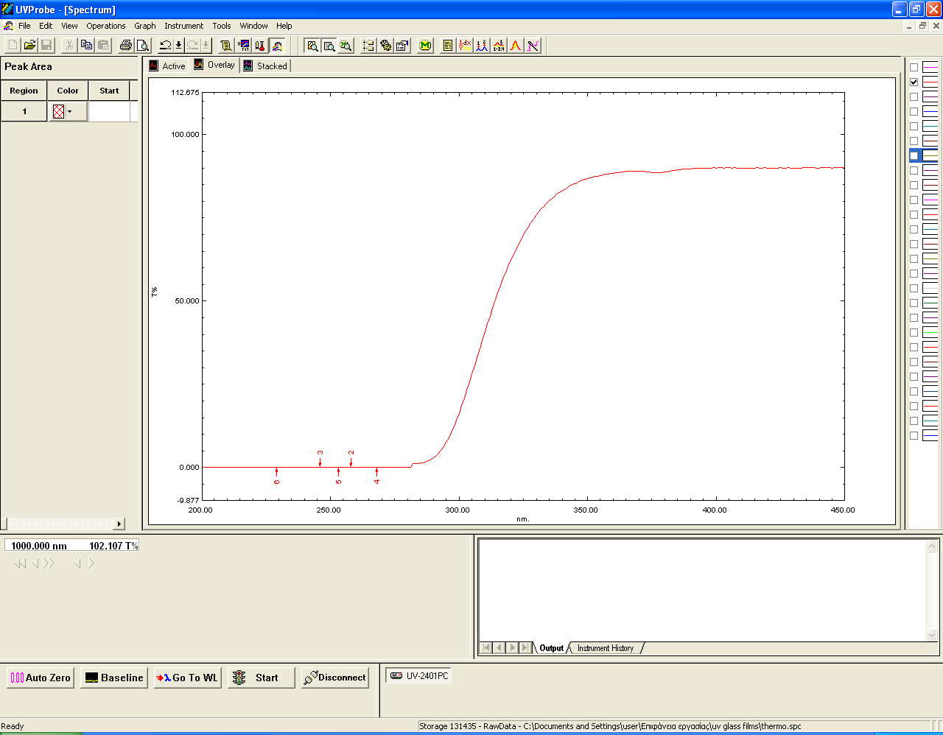The width and height of the screenshot is (943, 735).
Task: Switch to the Photometric module flask icon
Action: click(x=260, y=46)
